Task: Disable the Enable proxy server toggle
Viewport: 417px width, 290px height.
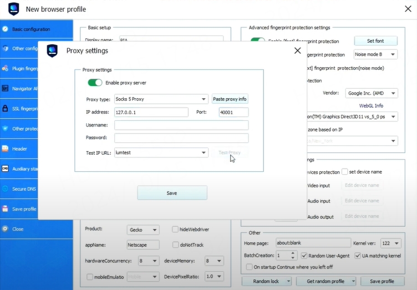Action: [x=95, y=83]
